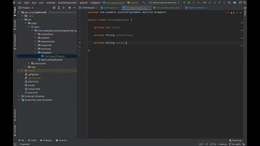This screenshot has height=146, width=260.
Task: Click the Select Opened File target icon
Action: tap(54, 8)
